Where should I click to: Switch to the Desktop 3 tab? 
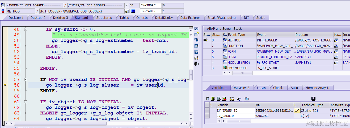pyautogui.click(x=61, y=18)
